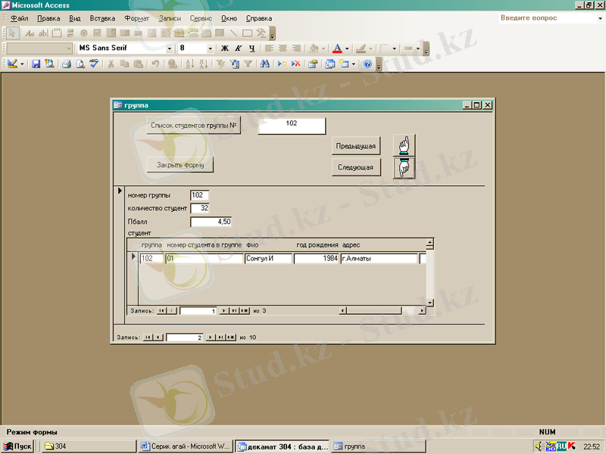Viewport: 606px width, 454px height.
Task: Click the hand pointing up icon button
Action: [x=405, y=144]
